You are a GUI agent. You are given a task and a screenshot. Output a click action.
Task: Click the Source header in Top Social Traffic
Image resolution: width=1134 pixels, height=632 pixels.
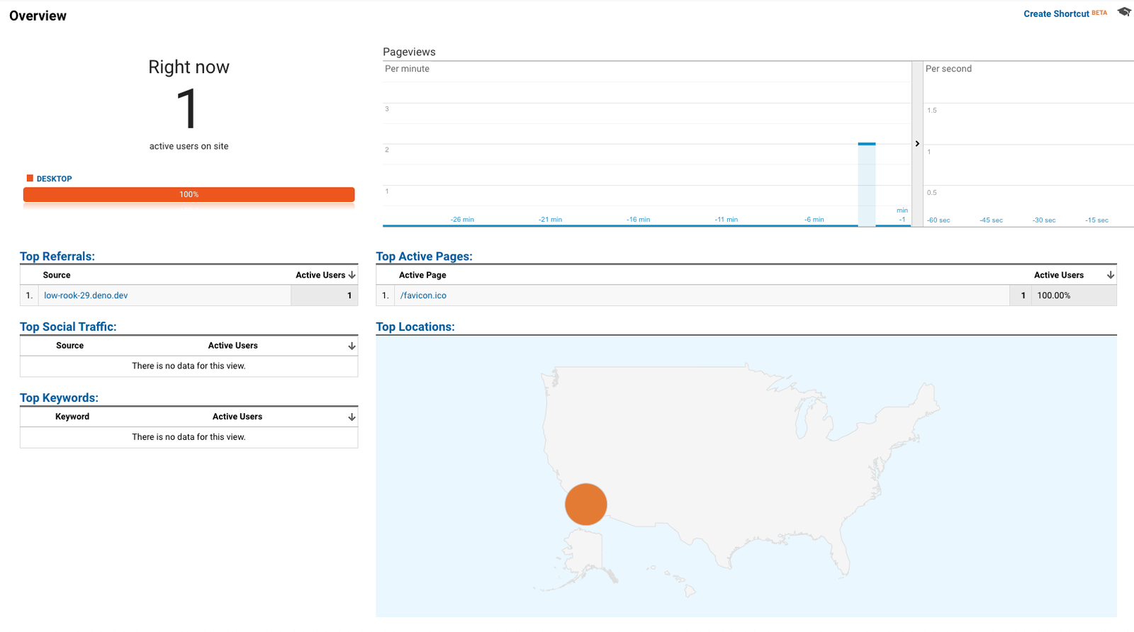click(x=70, y=346)
